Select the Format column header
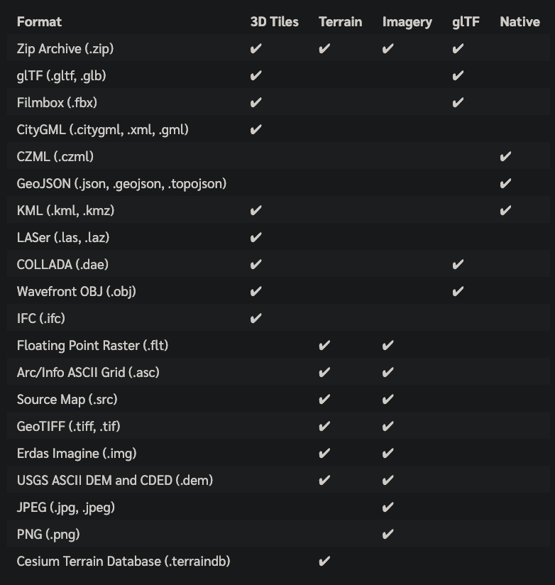The height and width of the screenshot is (585, 555). tap(39, 21)
